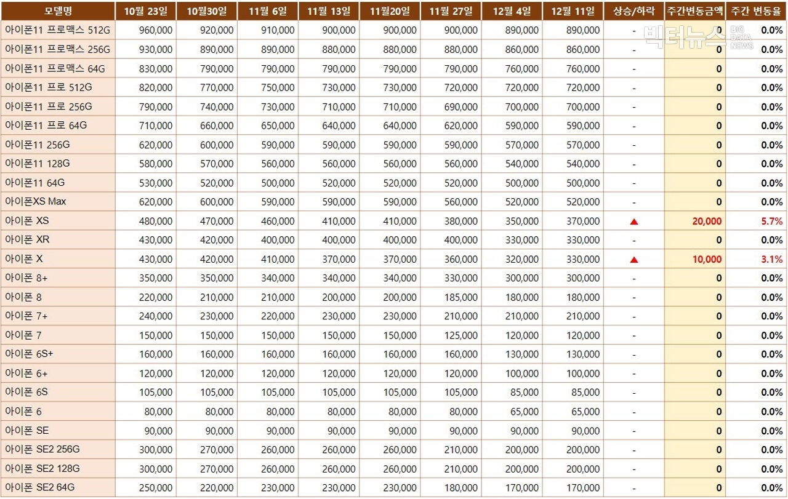
Task: Select the red 20,000 weekly change amount
Action: point(707,222)
